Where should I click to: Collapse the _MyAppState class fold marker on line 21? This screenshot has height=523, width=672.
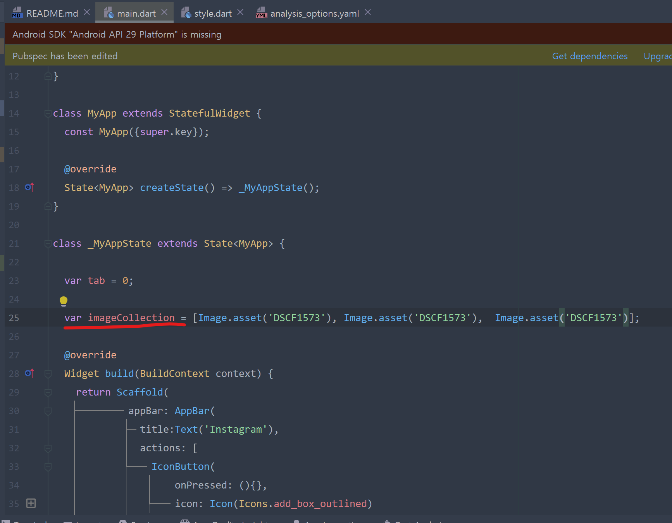point(48,244)
